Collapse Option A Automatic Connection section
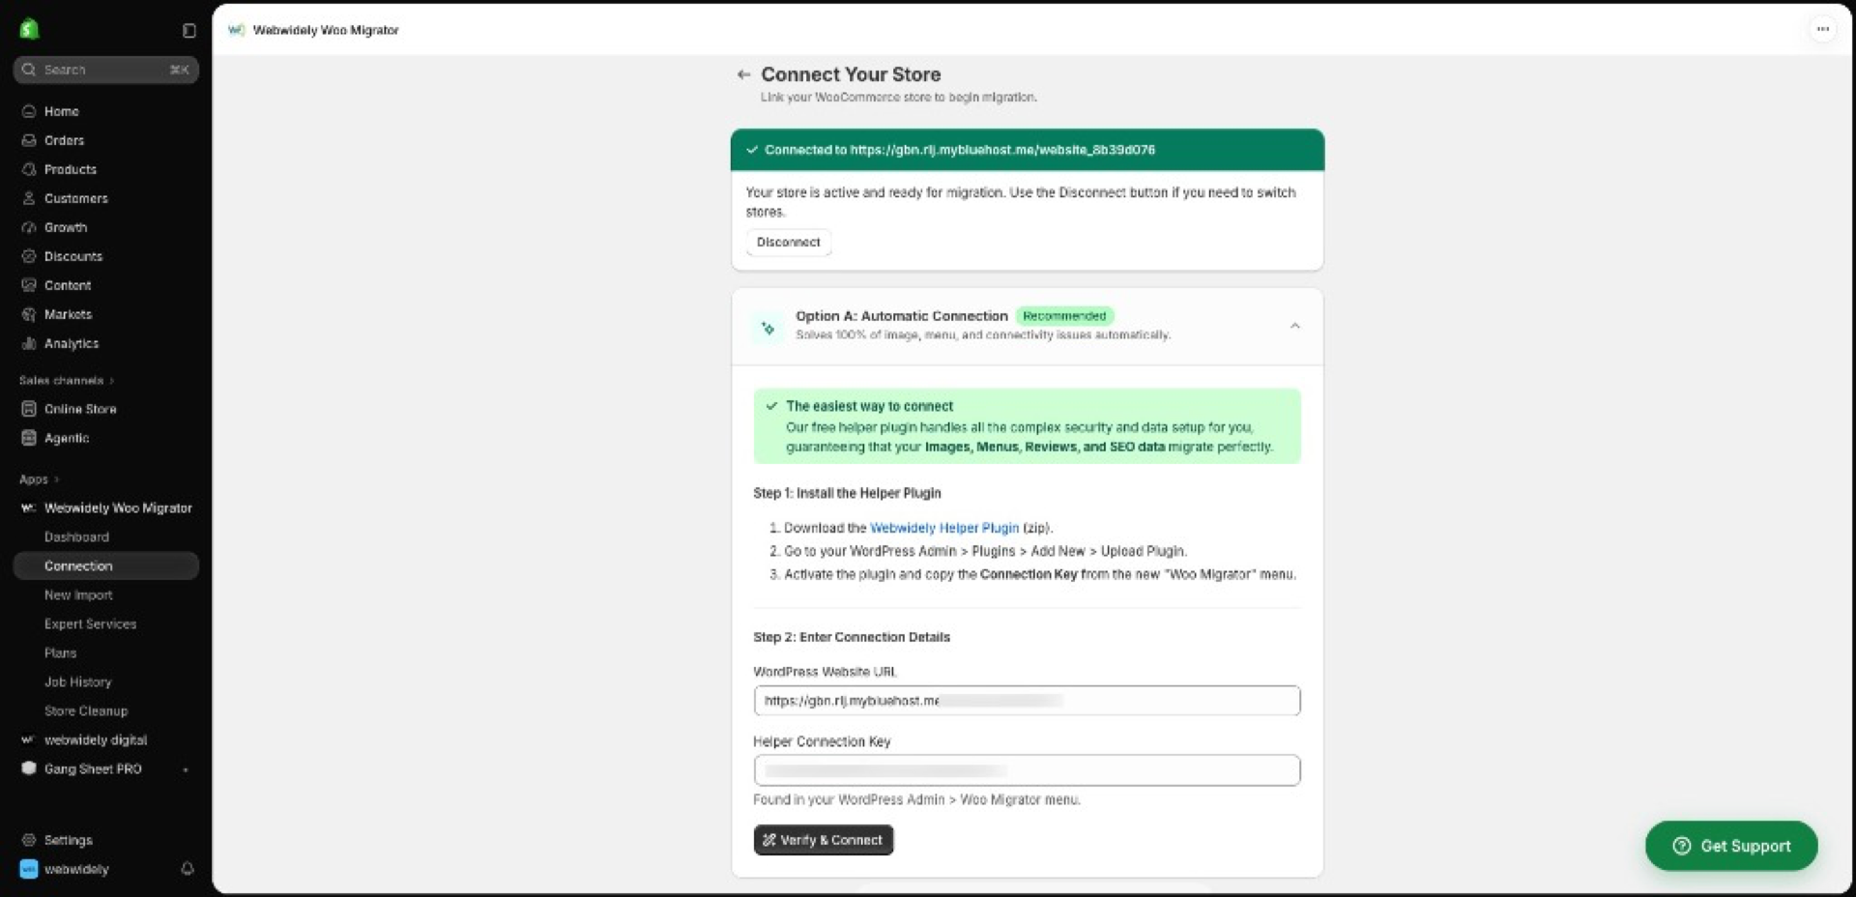Viewport: 1856px width, 897px height. pos(1295,326)
